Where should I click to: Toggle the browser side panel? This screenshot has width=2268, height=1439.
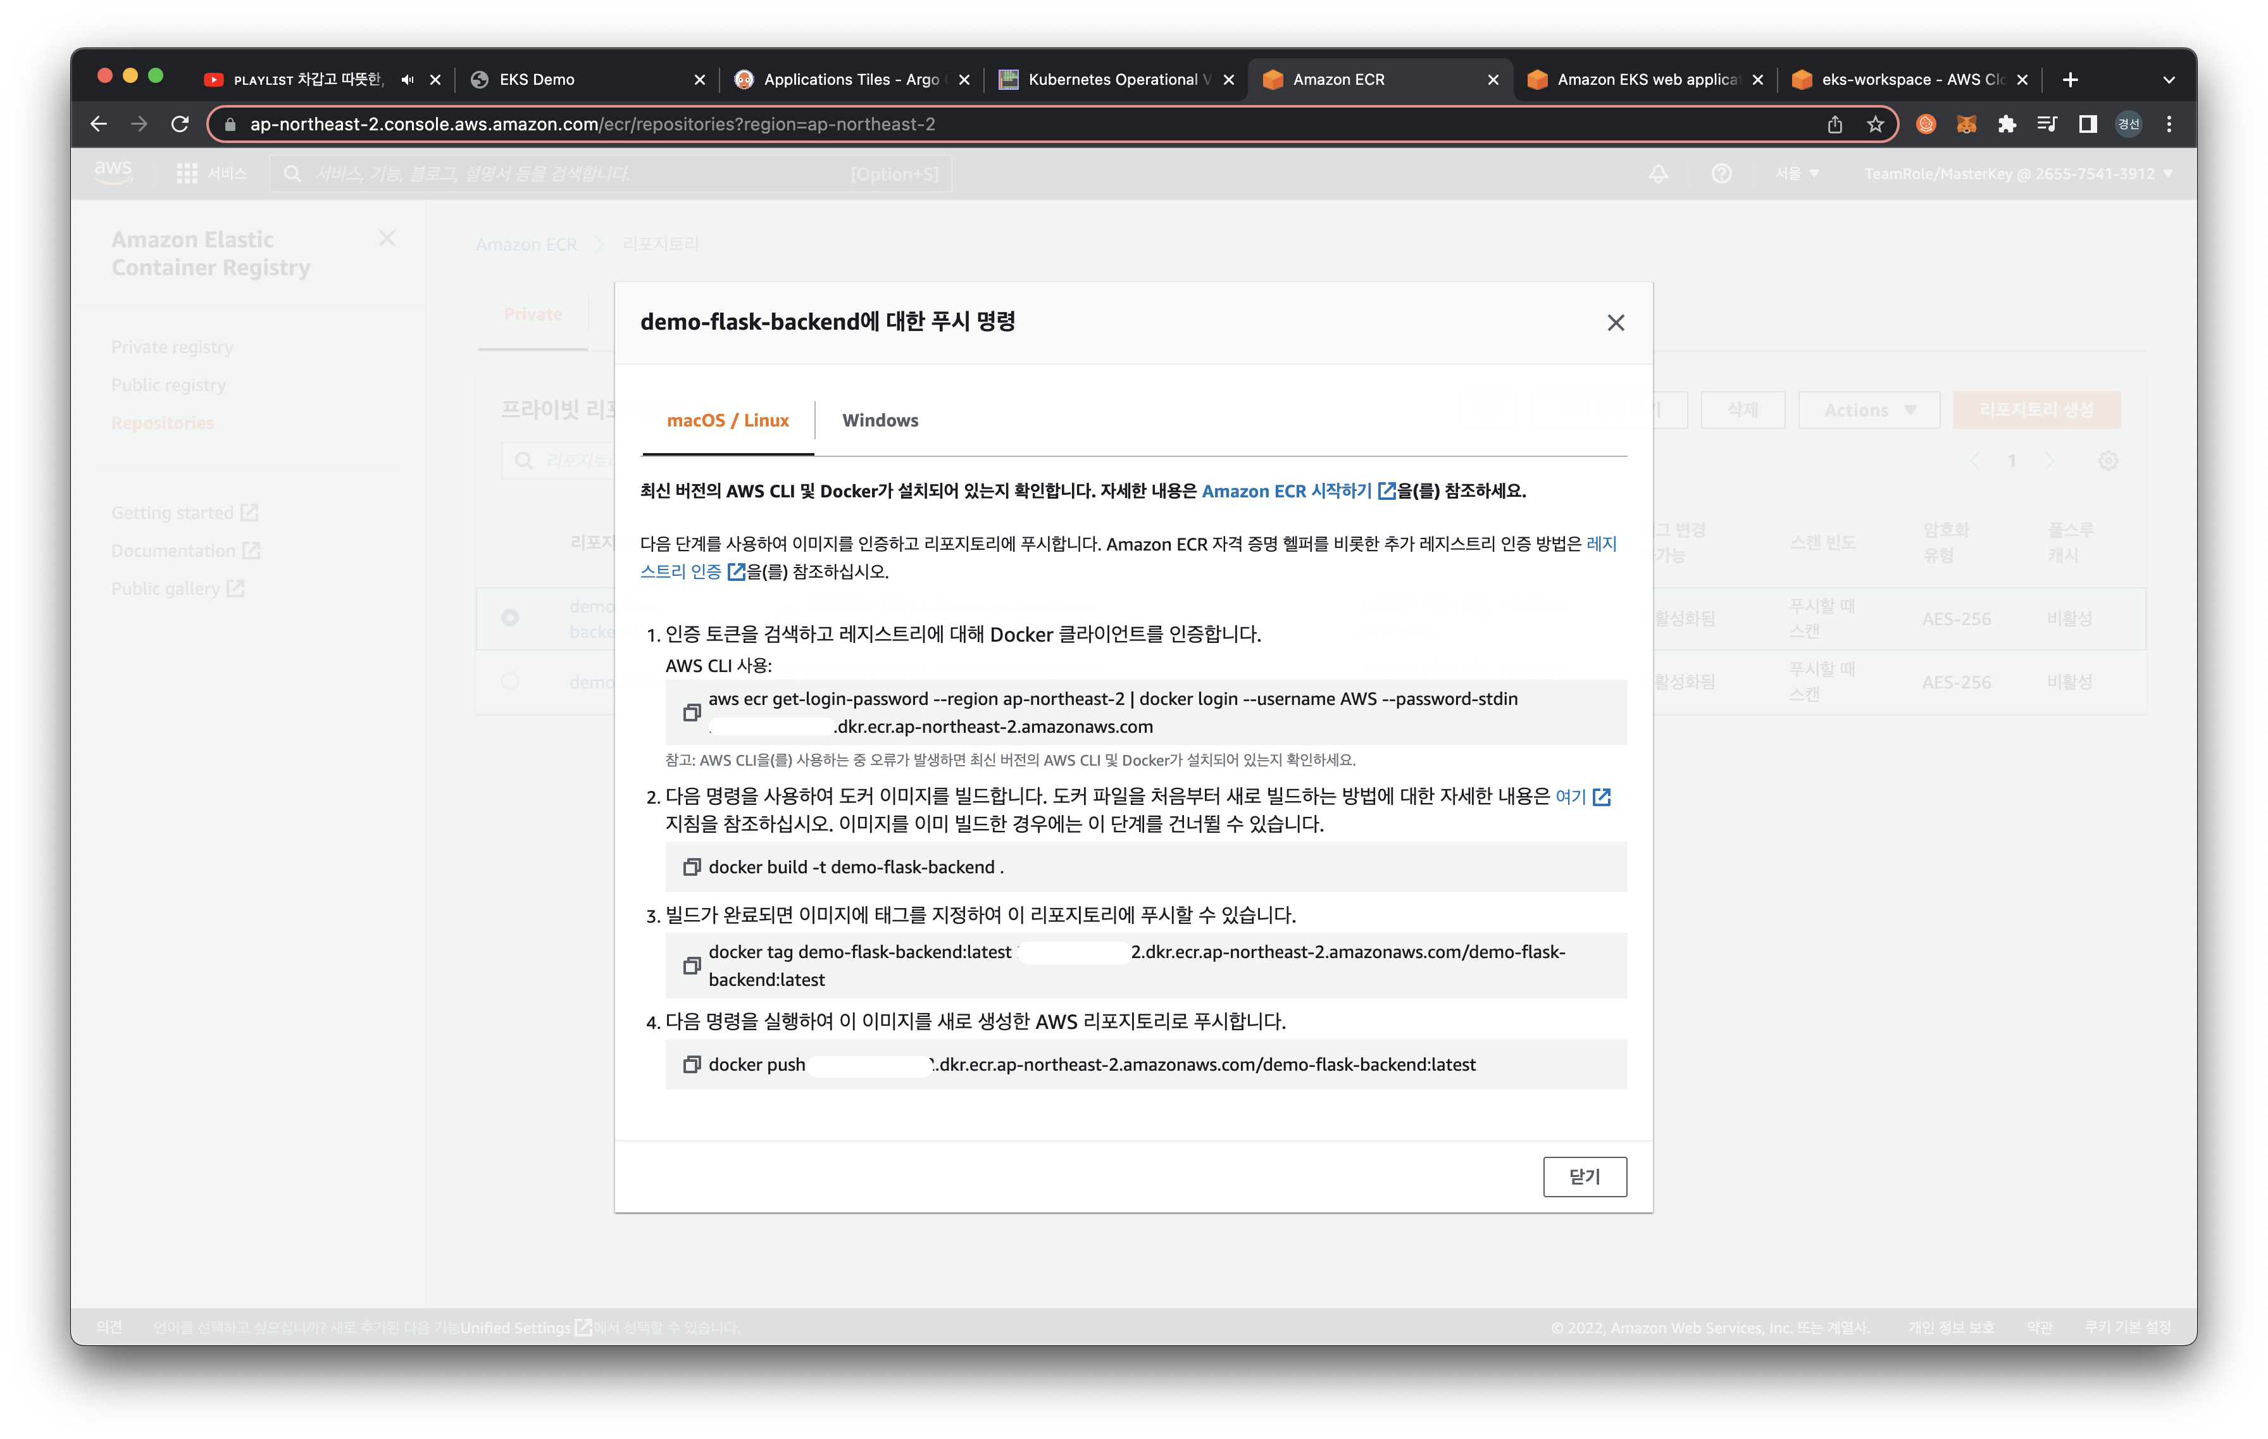point(2087,124)
